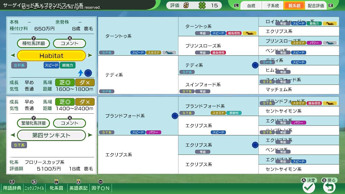This screenshot has height=194, width=345.
Task: Click the pink パワー tag under ブランドフォード系
Action: (x=154, y=132)
